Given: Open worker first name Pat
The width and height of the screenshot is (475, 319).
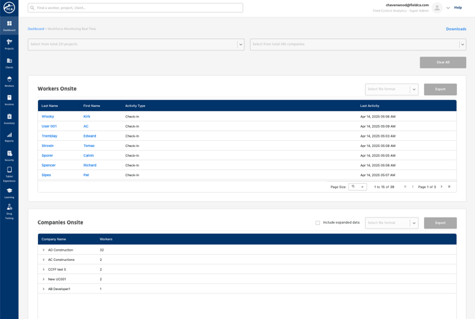Looking at the screenshot, I should pos(86,175).
